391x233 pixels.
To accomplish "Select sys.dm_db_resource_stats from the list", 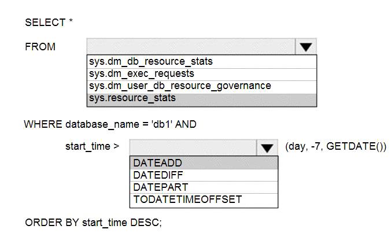I will point(202,61).
